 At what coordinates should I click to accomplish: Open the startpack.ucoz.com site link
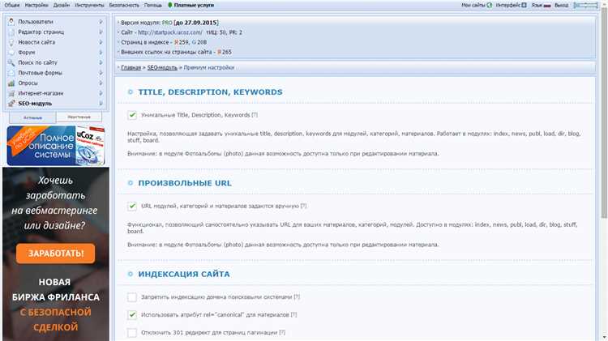point(170,32)
